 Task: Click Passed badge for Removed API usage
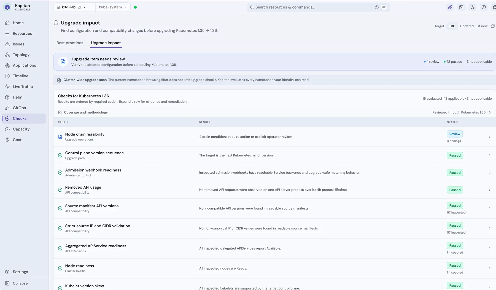455,190
